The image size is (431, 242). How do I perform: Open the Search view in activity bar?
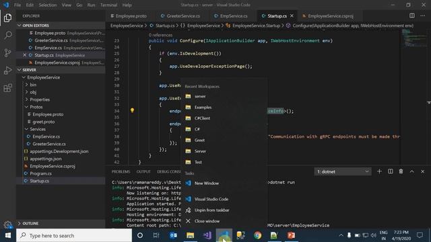click(7, 35)
